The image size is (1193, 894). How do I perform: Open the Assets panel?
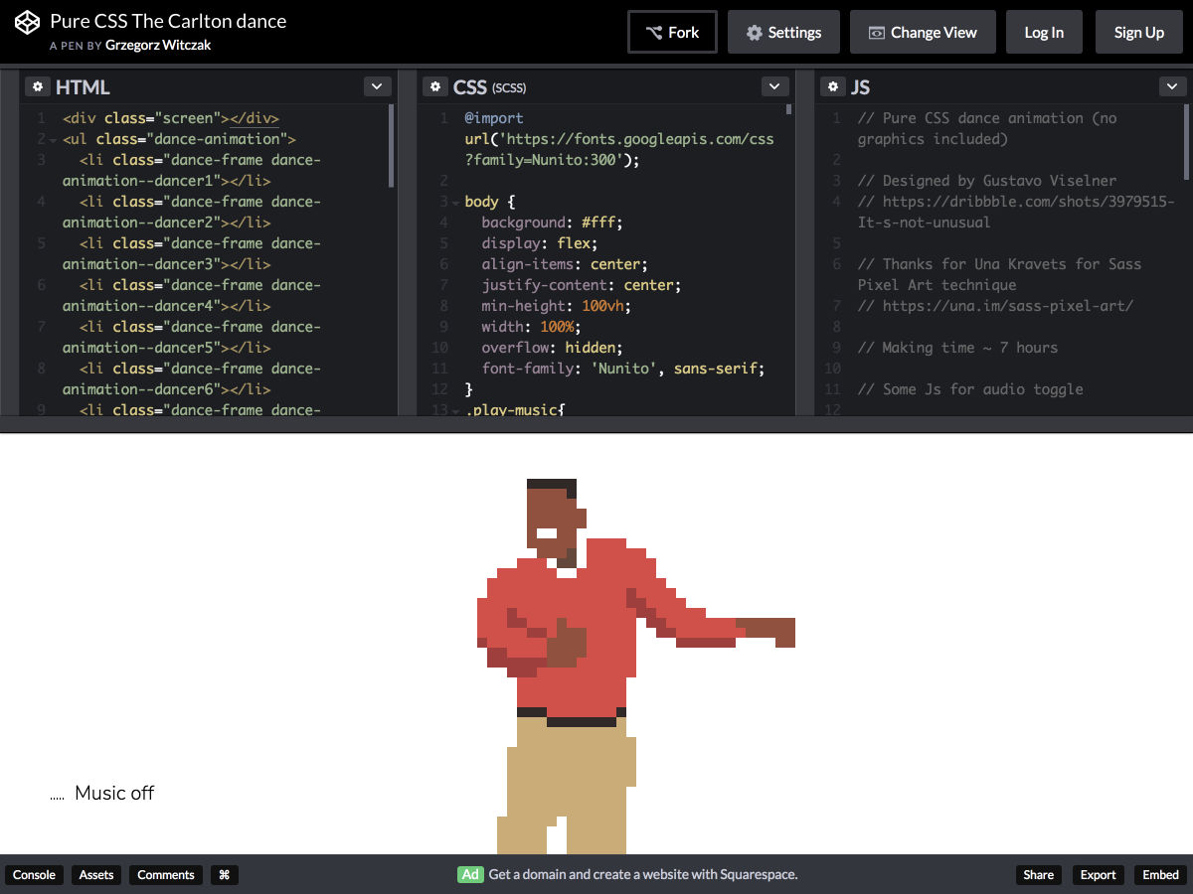tap(96, 875)
